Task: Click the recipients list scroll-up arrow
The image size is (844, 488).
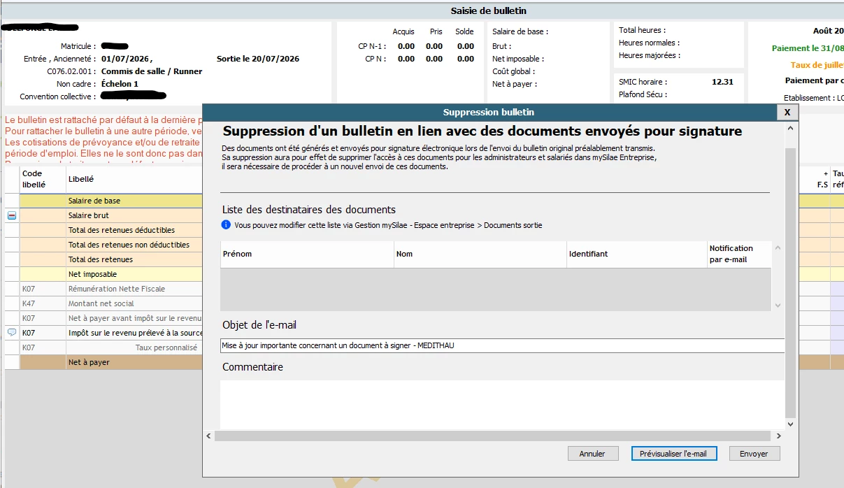Action: [x=778, y=248]
